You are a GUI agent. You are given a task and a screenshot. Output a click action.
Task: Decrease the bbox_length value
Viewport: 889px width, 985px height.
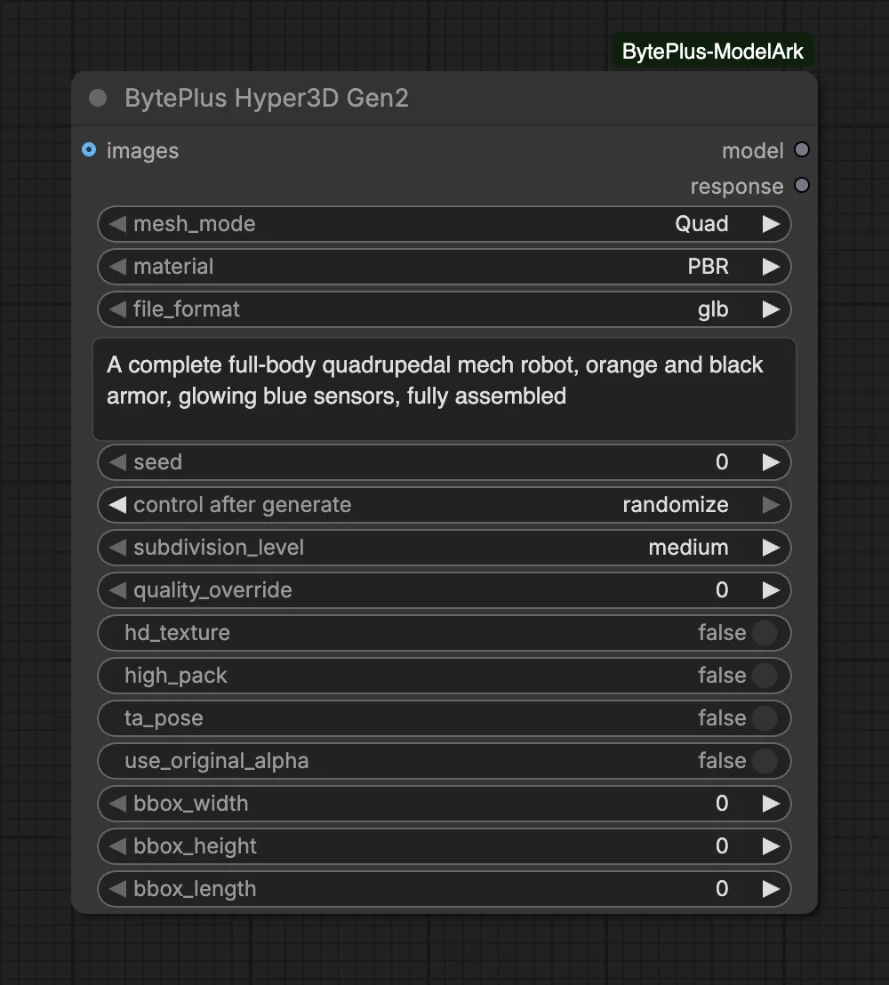tap(117, 890)
